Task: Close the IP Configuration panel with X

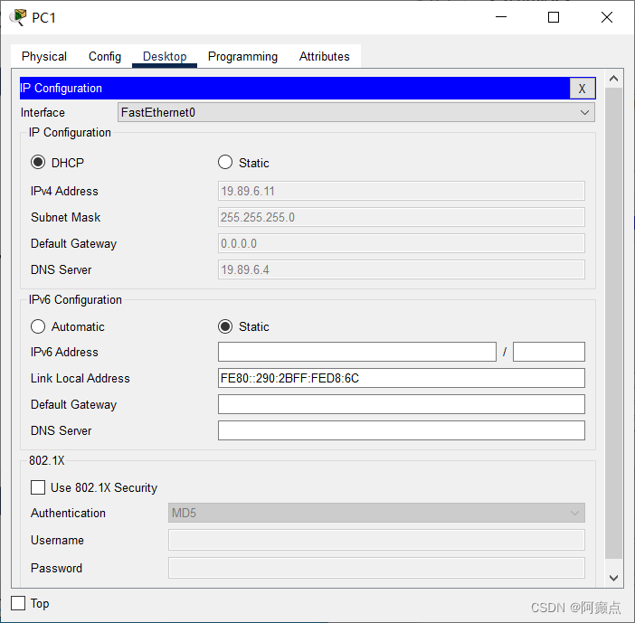Action: point(582,89)
